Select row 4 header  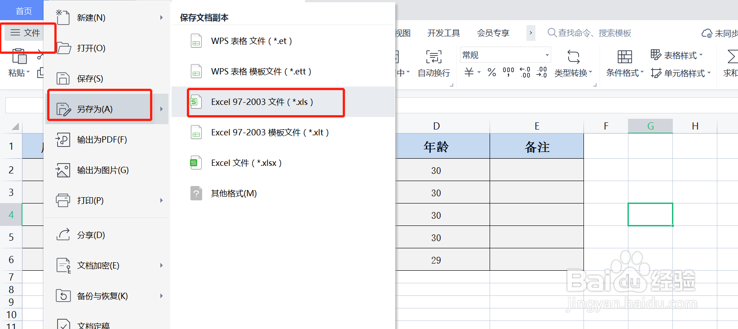pos(11,215)
